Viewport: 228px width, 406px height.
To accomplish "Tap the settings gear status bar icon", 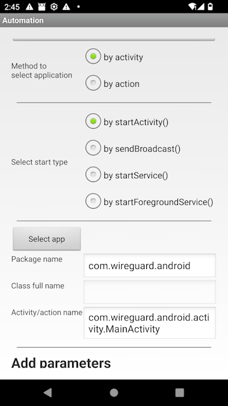I will tap(54, 7).
